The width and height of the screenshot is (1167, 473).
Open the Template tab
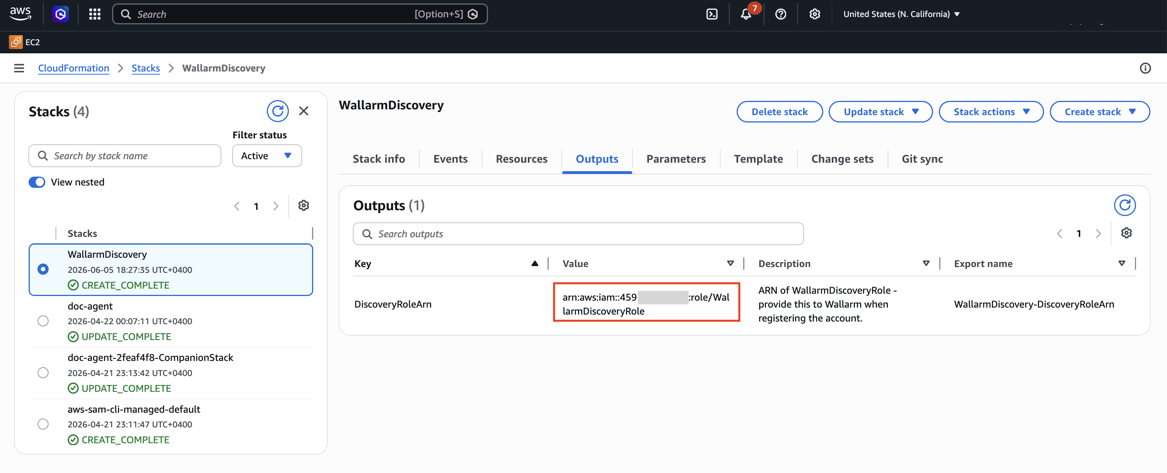(x=758, y=159)
